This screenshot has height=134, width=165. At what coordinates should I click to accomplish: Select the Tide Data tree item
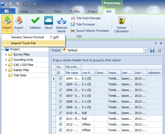pyautogui.click(x=20, y=75)
